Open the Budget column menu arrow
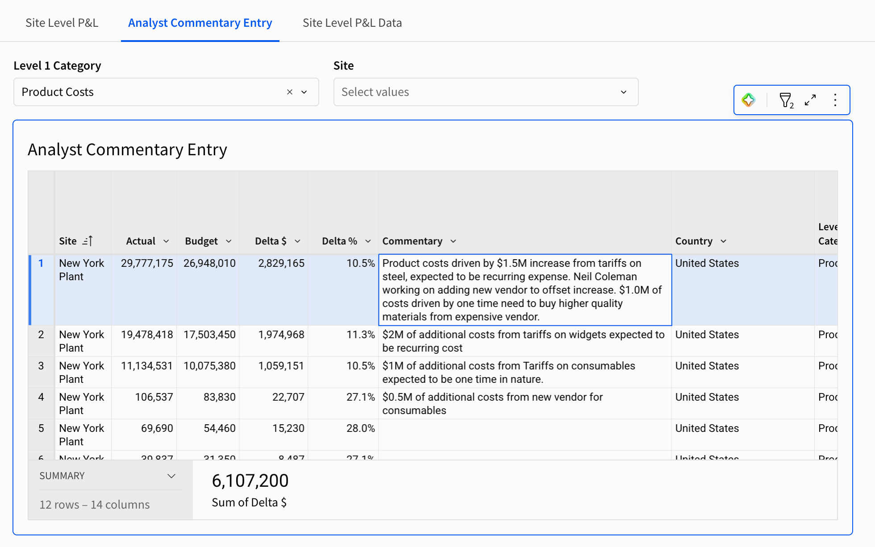The image size is (875, 547). pos(229,241)
